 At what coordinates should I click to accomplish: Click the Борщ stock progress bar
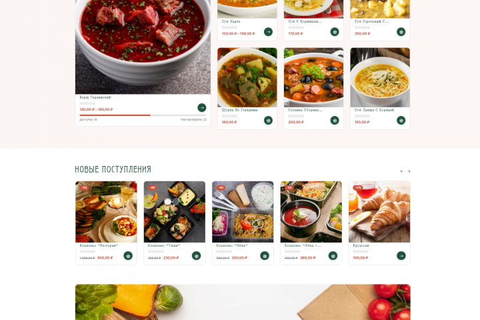tap(143, 115)
